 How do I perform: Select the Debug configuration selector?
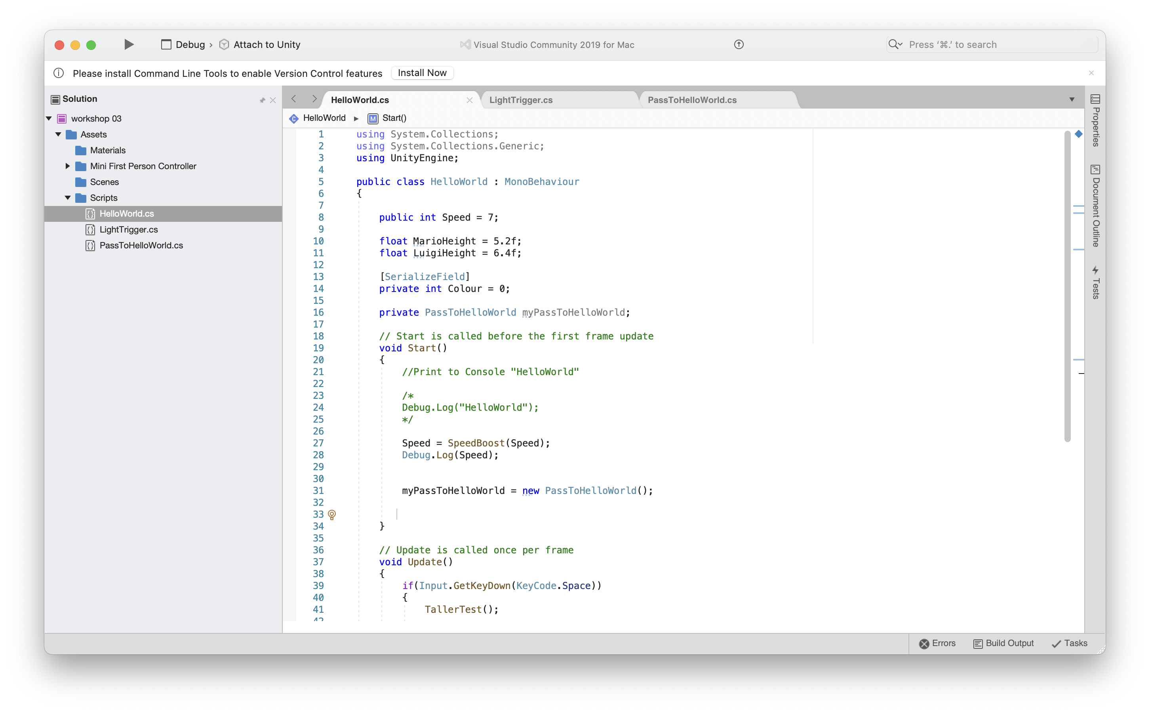pyautogui.click(x=183, y=45)
